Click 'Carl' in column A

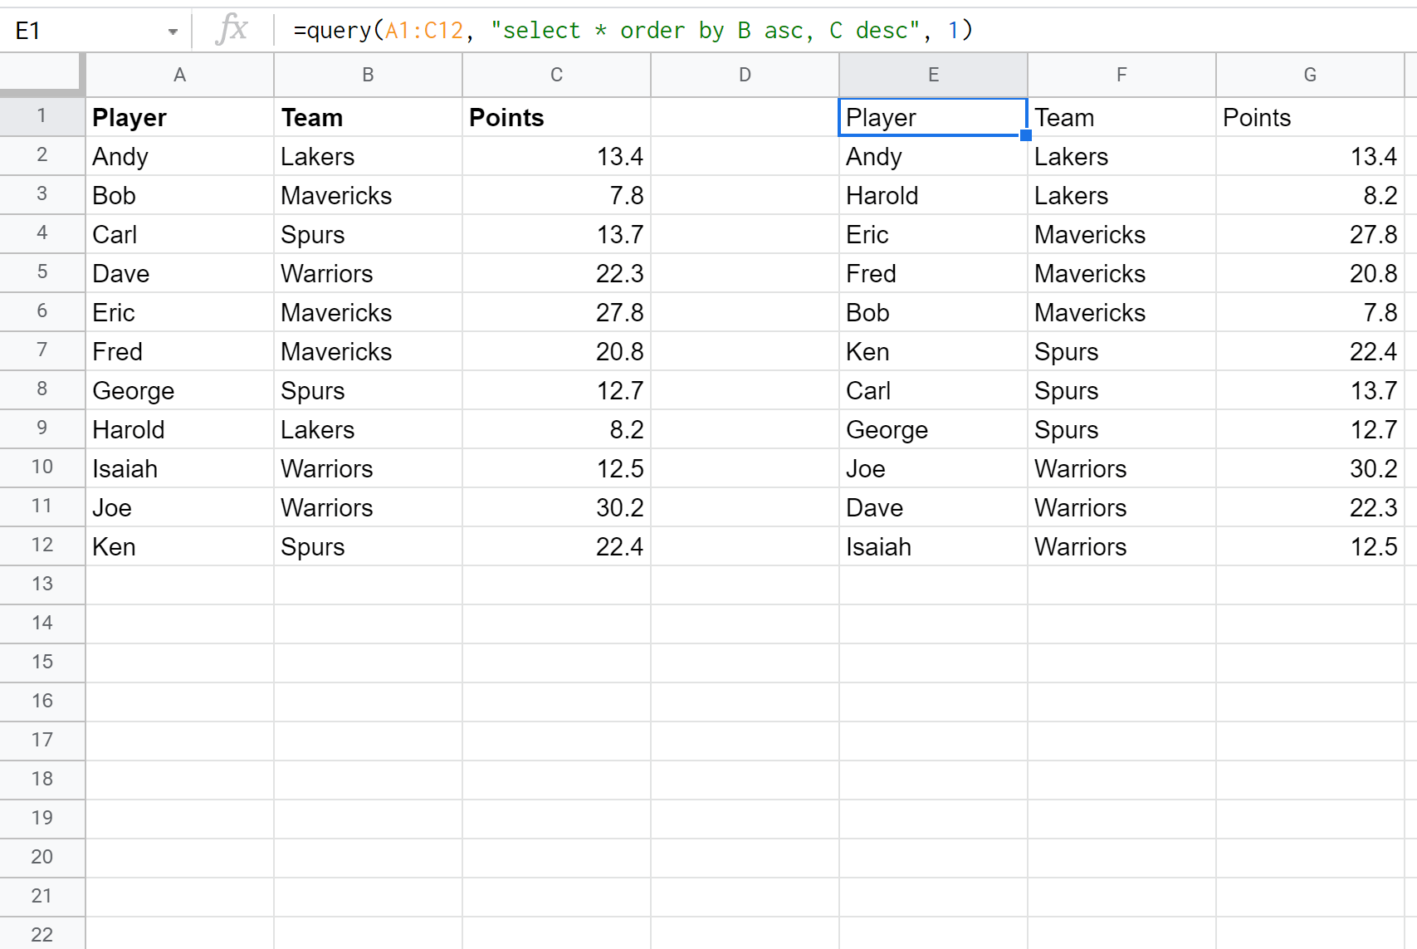[x=115, y=235]
